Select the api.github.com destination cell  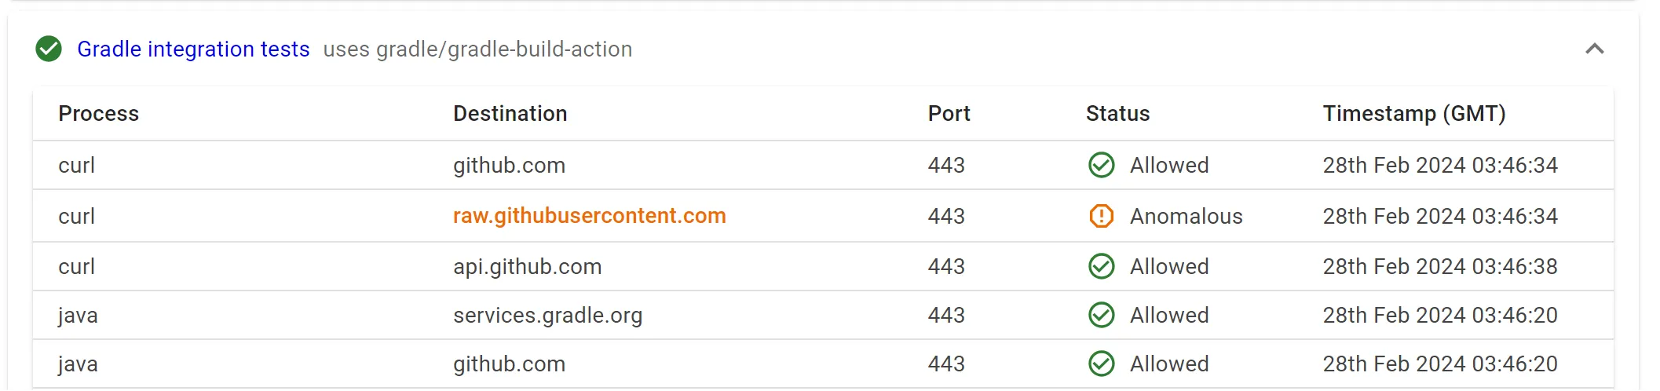tap(527, 266)
